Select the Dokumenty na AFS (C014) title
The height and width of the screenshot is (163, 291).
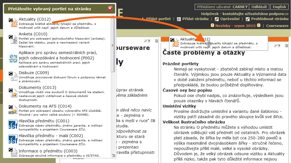point(45,106)
